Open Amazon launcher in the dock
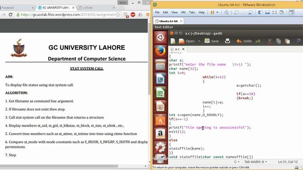 click(x=160, y=134)
